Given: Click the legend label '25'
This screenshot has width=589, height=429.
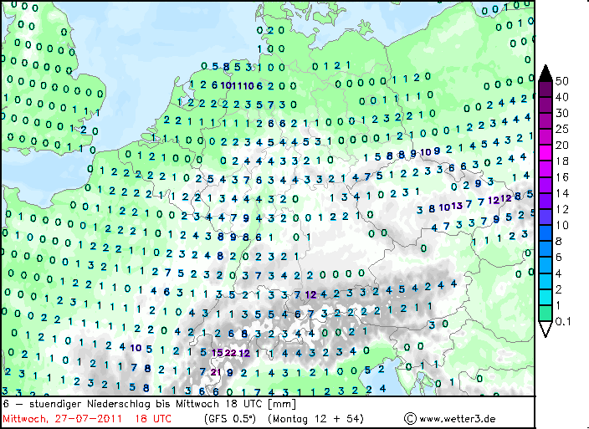Looking at the screenshot, I should (x=562, y=129).
